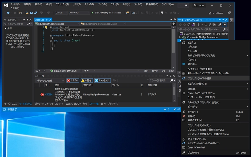Image resolution: width=251 pixels, height=157 pixels.
Task: Click the undo toolbar icon
Action: 42,13
